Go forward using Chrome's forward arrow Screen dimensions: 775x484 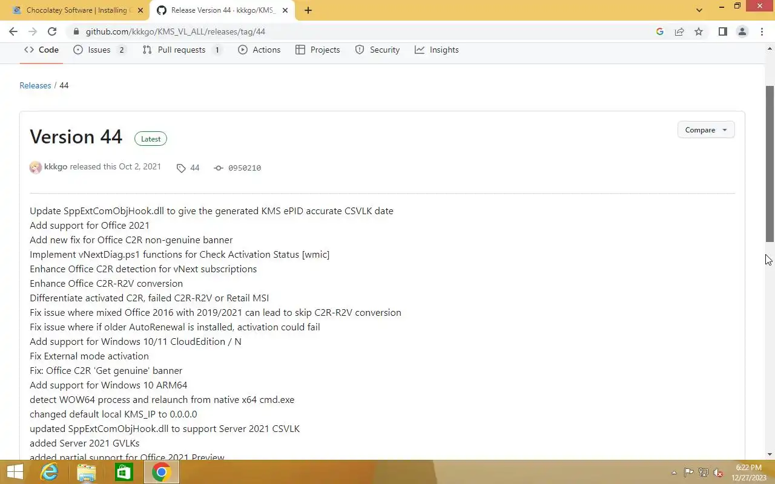[33, 31]
